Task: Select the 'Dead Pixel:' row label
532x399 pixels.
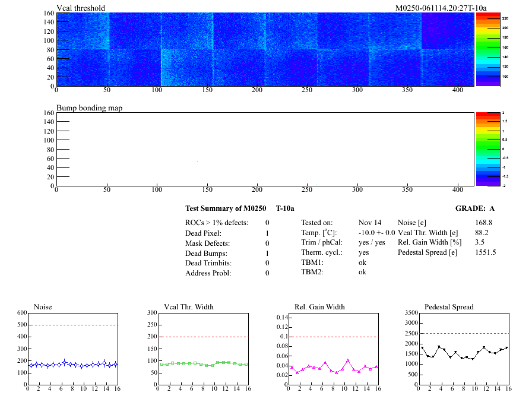Action: pyautogui.click(x=203, y=233)
